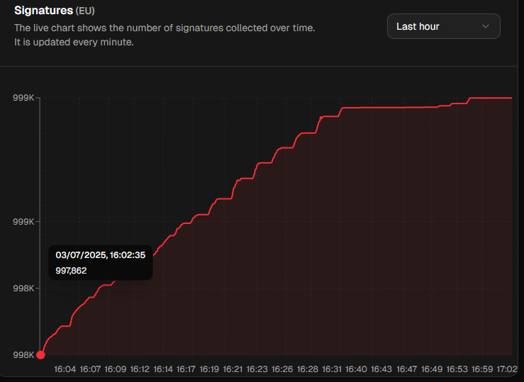524x382 pixels.
Task: Click the (EU) label beside Signatures
Action: point(85,11)
